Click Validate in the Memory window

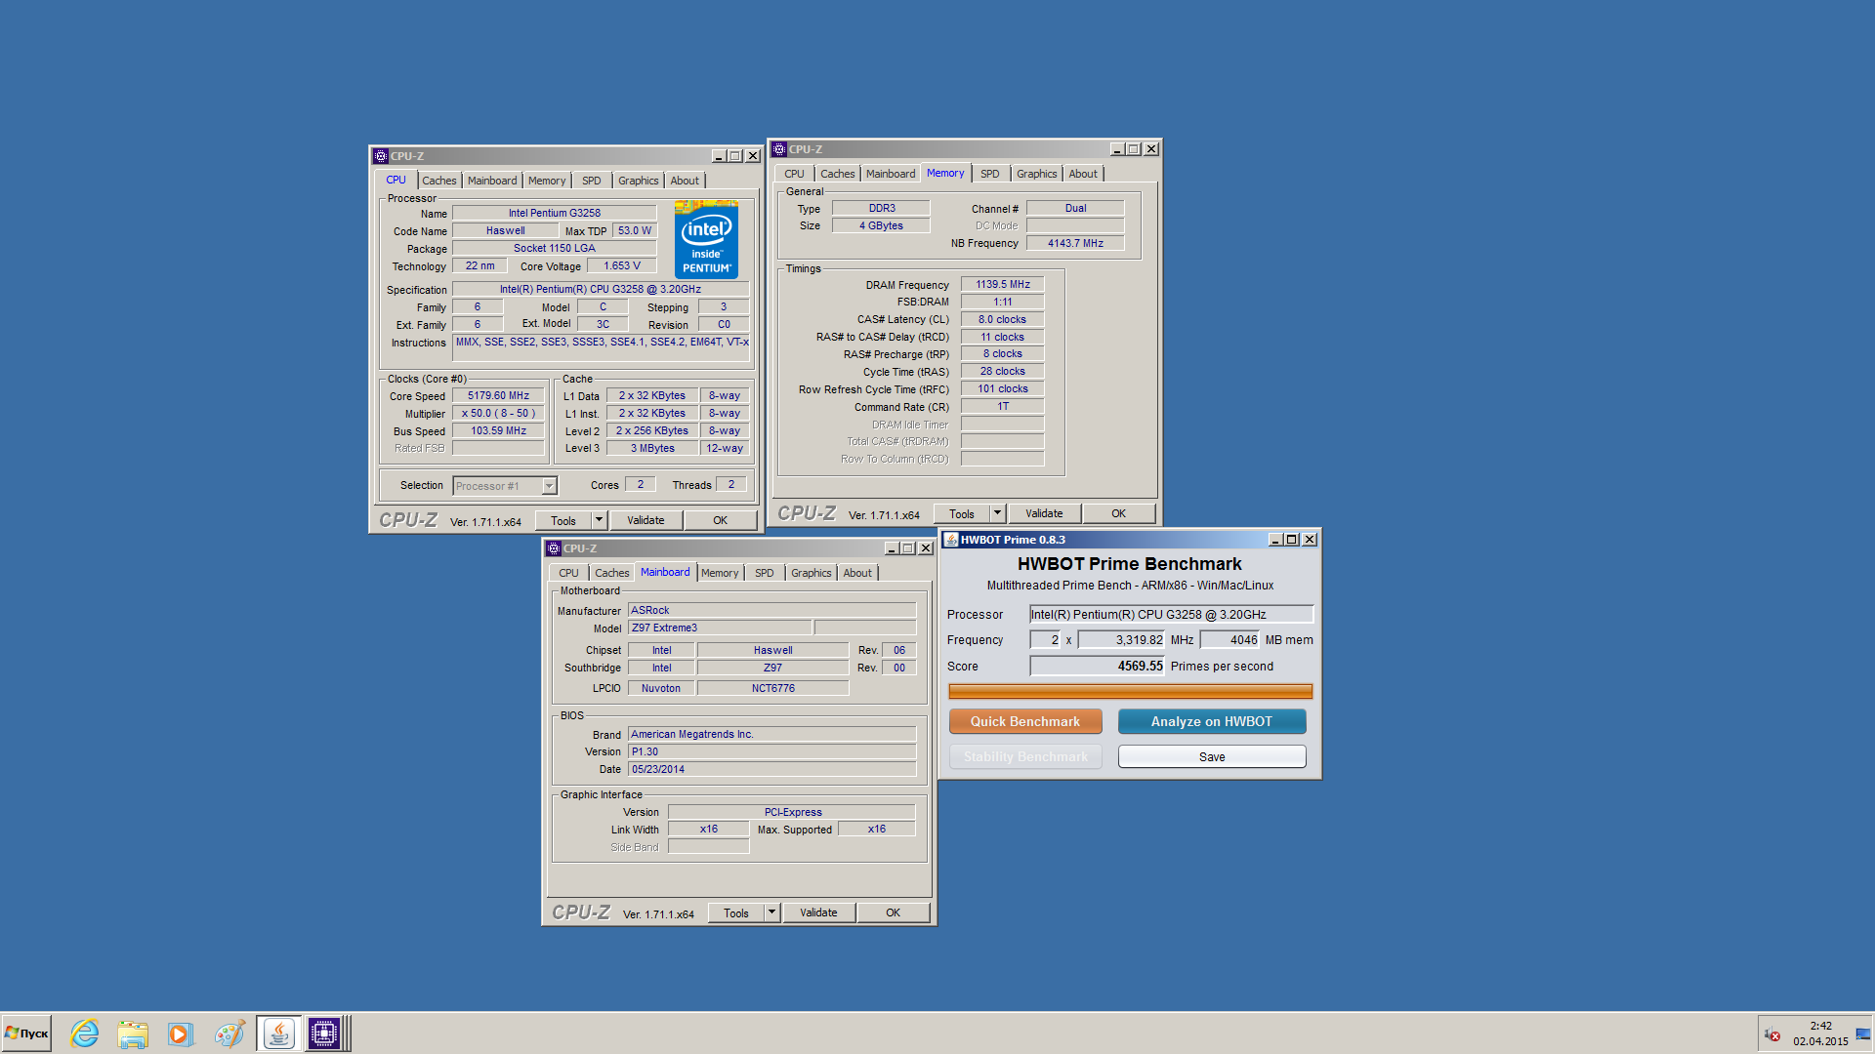[x=1044, y=513]
